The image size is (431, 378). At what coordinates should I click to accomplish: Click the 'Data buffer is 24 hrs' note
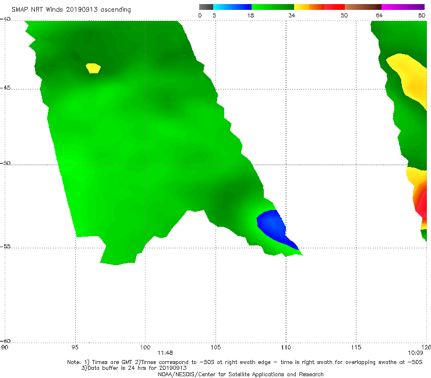(x=134, y=368)
